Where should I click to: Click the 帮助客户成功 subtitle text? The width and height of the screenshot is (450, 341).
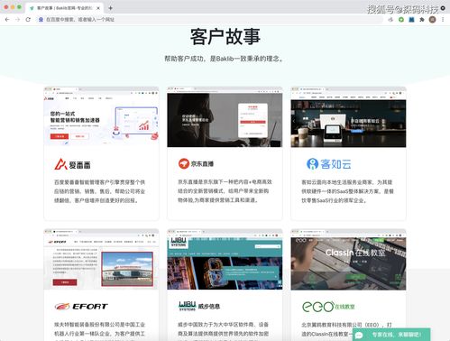(225, 59)
